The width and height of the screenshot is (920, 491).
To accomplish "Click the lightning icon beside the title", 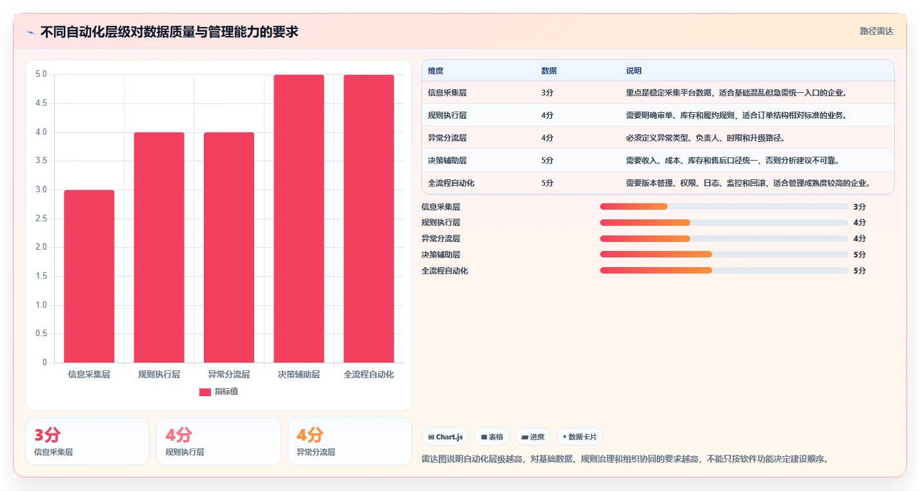I will tap(30, 32).
